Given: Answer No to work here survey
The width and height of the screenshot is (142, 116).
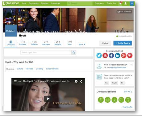Looking at the screenshot, I should (x=122, y=83).
